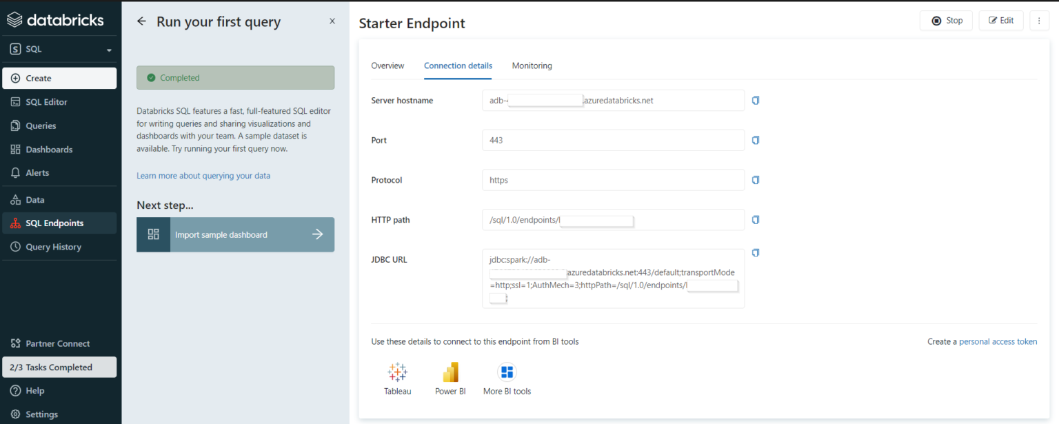Click the Port field showing 443
Screen dimensions: 1059x424
point(613,140)
